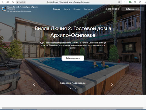146x110 pixels.
Task: Open the green shield protection extension
Action: pos(130,2)
